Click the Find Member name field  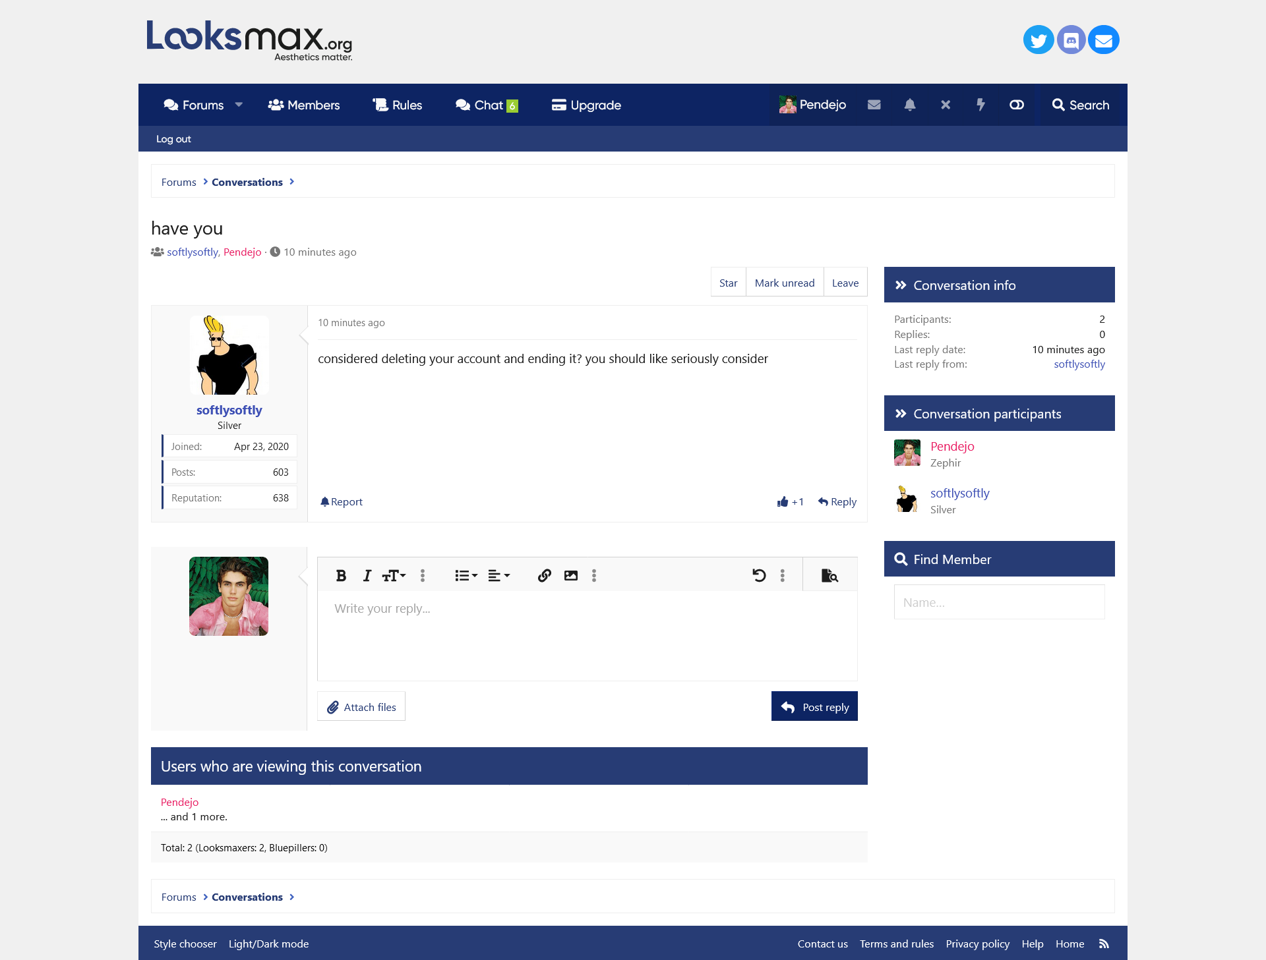[x=999, y=602]
